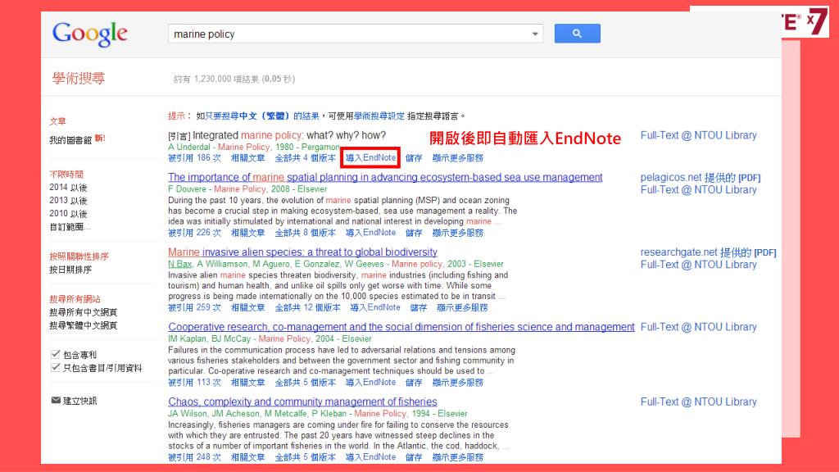The width and height of the screenshot is (839, 472).
Task: Filter results to 2010 以後
Action: [68, 214]
